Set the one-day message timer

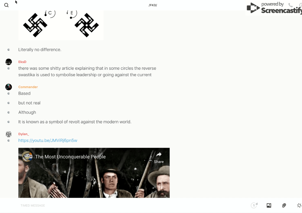click(254, 205)
